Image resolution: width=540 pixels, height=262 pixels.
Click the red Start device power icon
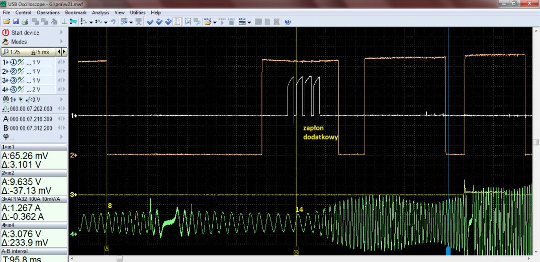click(6, 33)
